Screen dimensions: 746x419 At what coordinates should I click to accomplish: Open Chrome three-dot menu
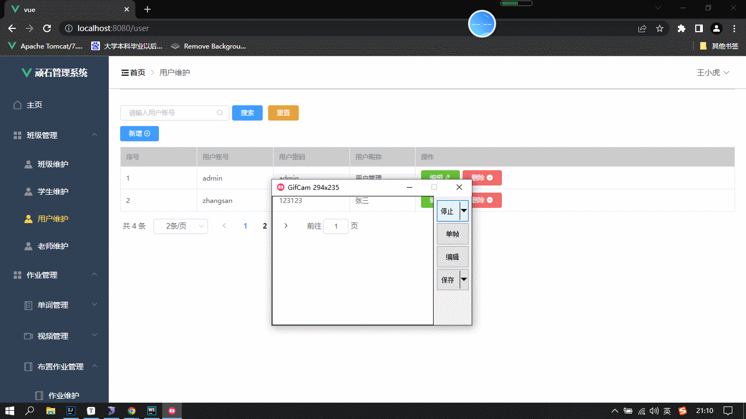click(734, 28)
